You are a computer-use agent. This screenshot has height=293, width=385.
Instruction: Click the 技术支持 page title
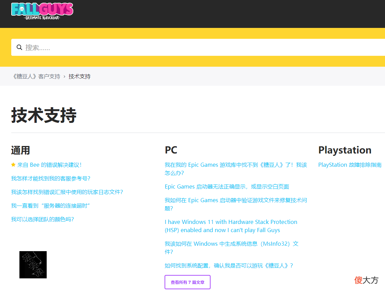[44, 115]
